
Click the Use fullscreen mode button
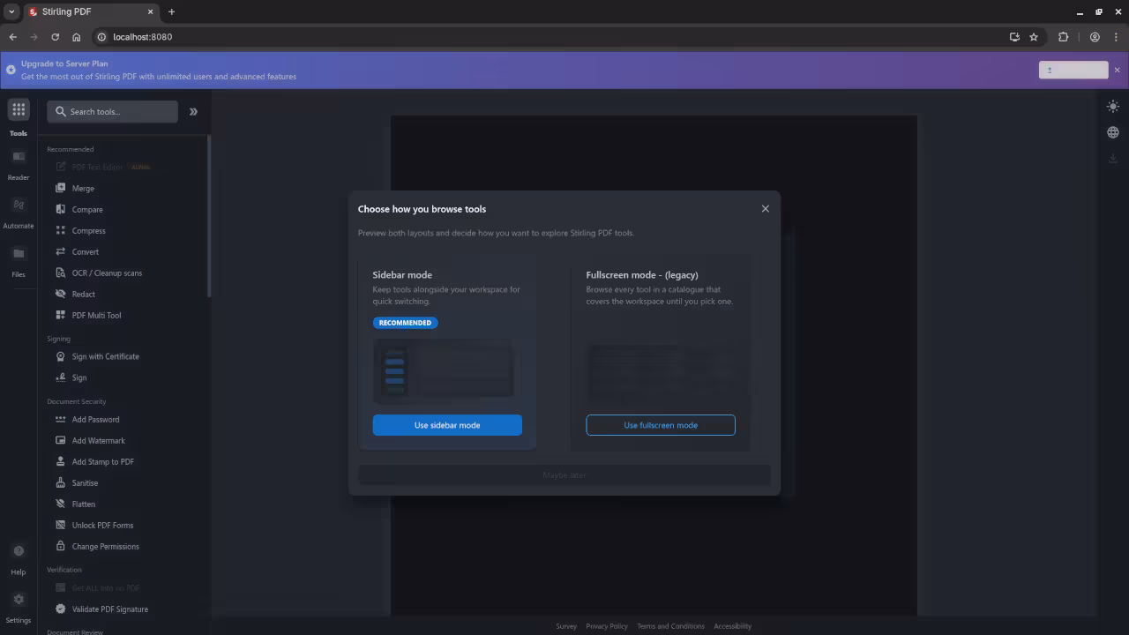[x=661, y=425]
